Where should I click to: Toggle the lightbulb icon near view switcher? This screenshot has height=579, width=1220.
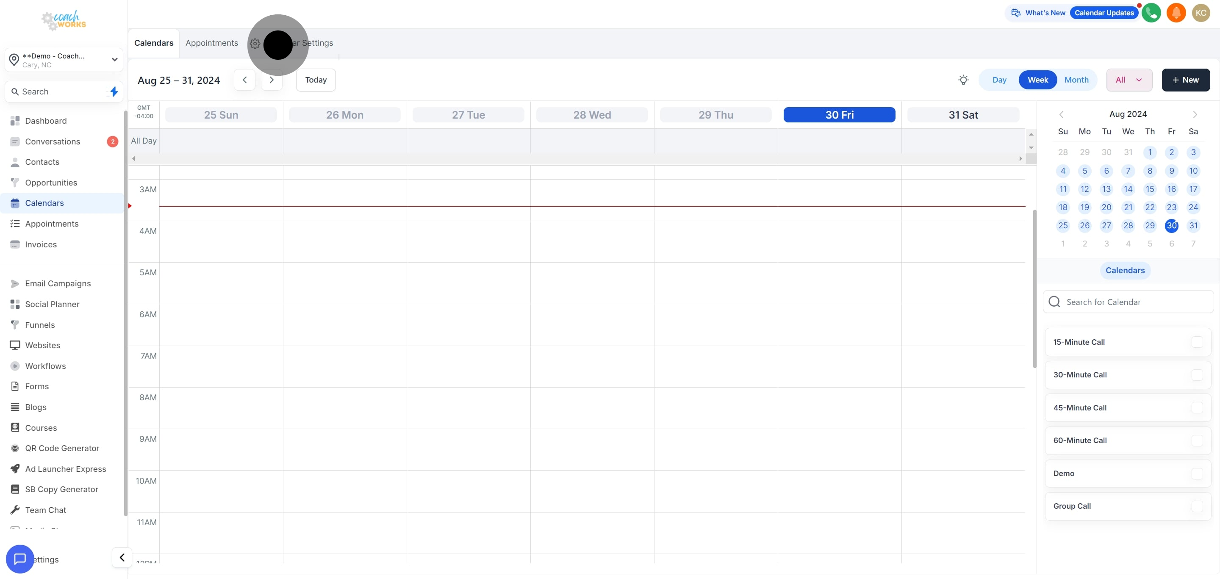coord(963,80)
